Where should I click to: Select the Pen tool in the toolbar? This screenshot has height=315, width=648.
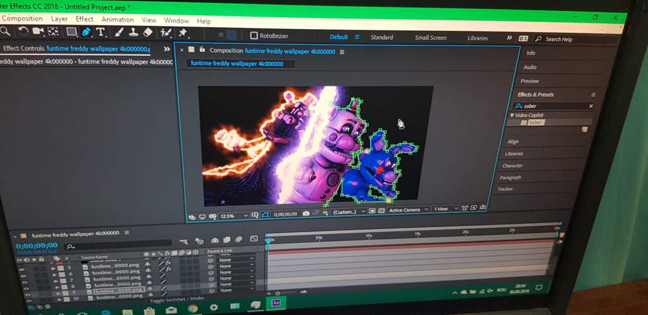click(85, 32)
